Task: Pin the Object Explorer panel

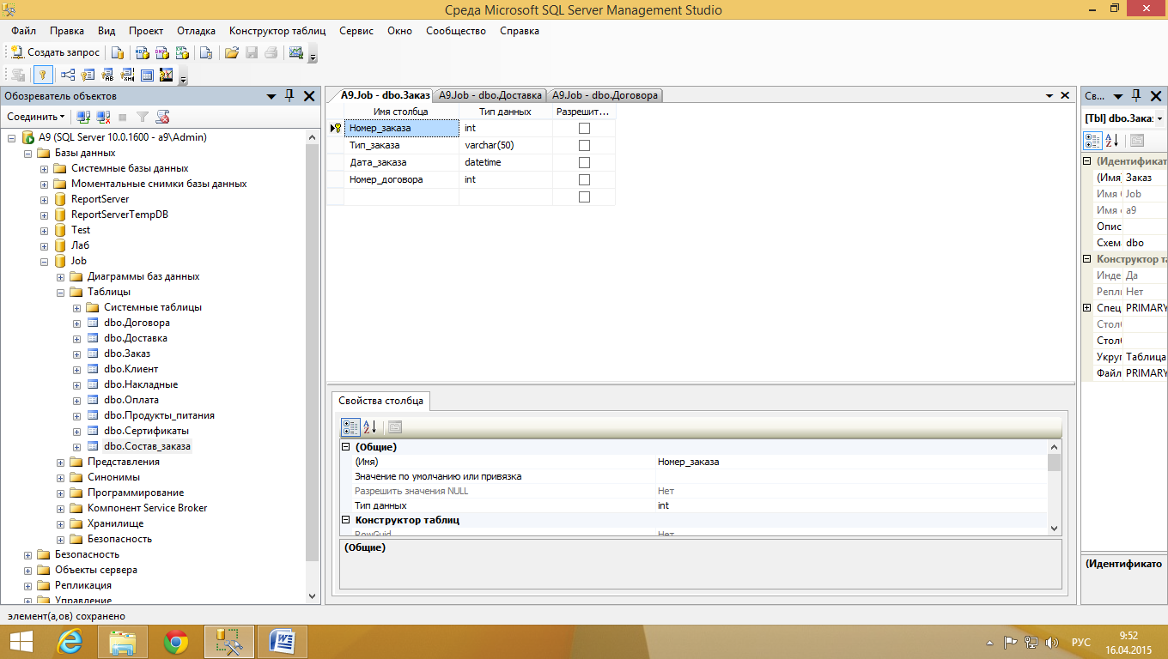Action: [290, 96]
